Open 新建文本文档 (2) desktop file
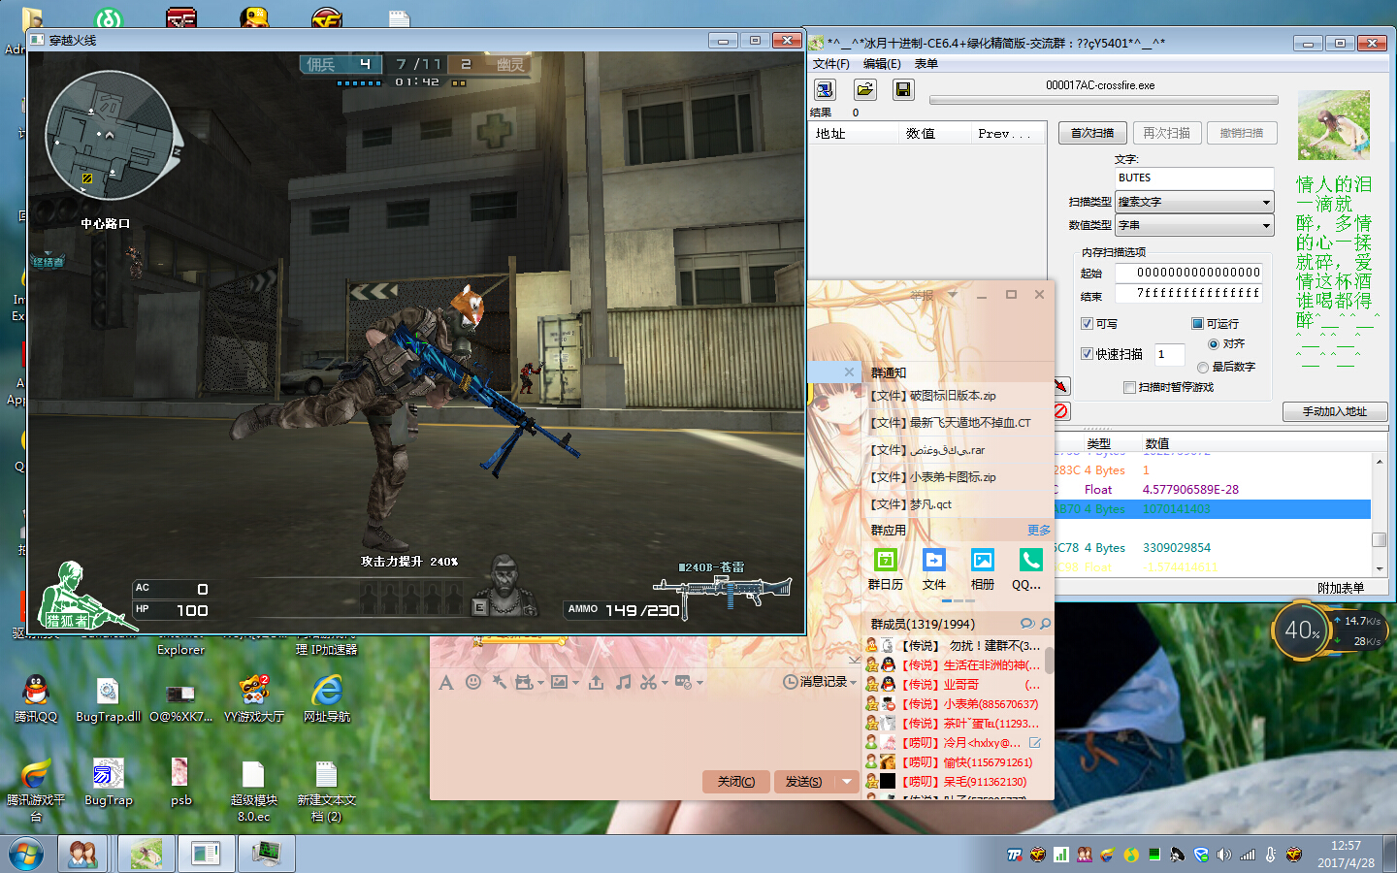The image size is (1397, 873). click(327, 790)
